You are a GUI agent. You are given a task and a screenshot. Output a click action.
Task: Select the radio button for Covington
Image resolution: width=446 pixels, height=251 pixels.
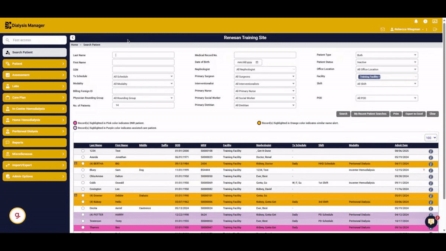coord(83,189)
